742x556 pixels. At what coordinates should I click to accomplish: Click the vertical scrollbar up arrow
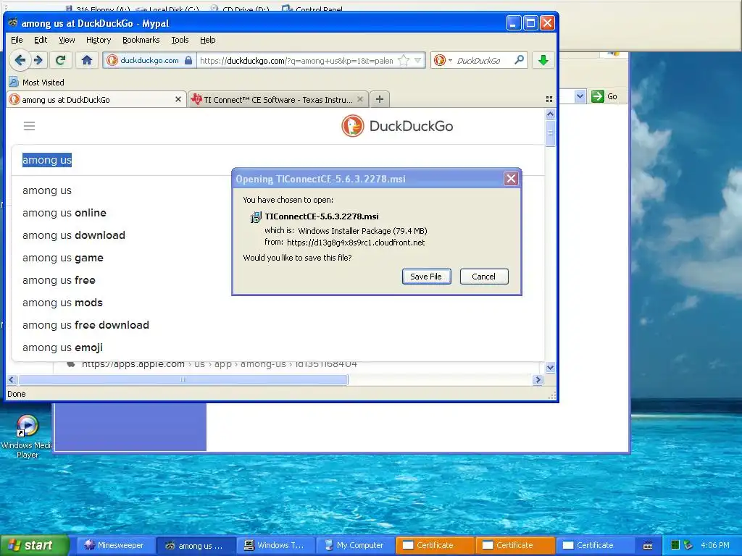pos(550,114)
